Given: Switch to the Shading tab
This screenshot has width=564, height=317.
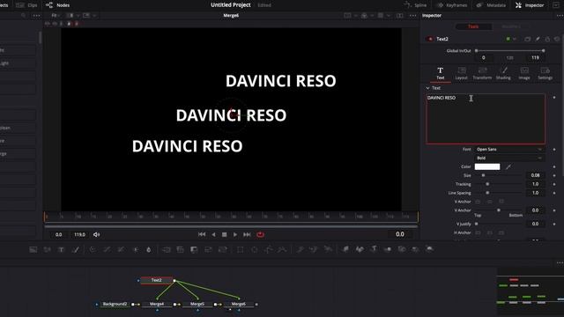Looking at the screenshot, I should (x=503, y=73).
